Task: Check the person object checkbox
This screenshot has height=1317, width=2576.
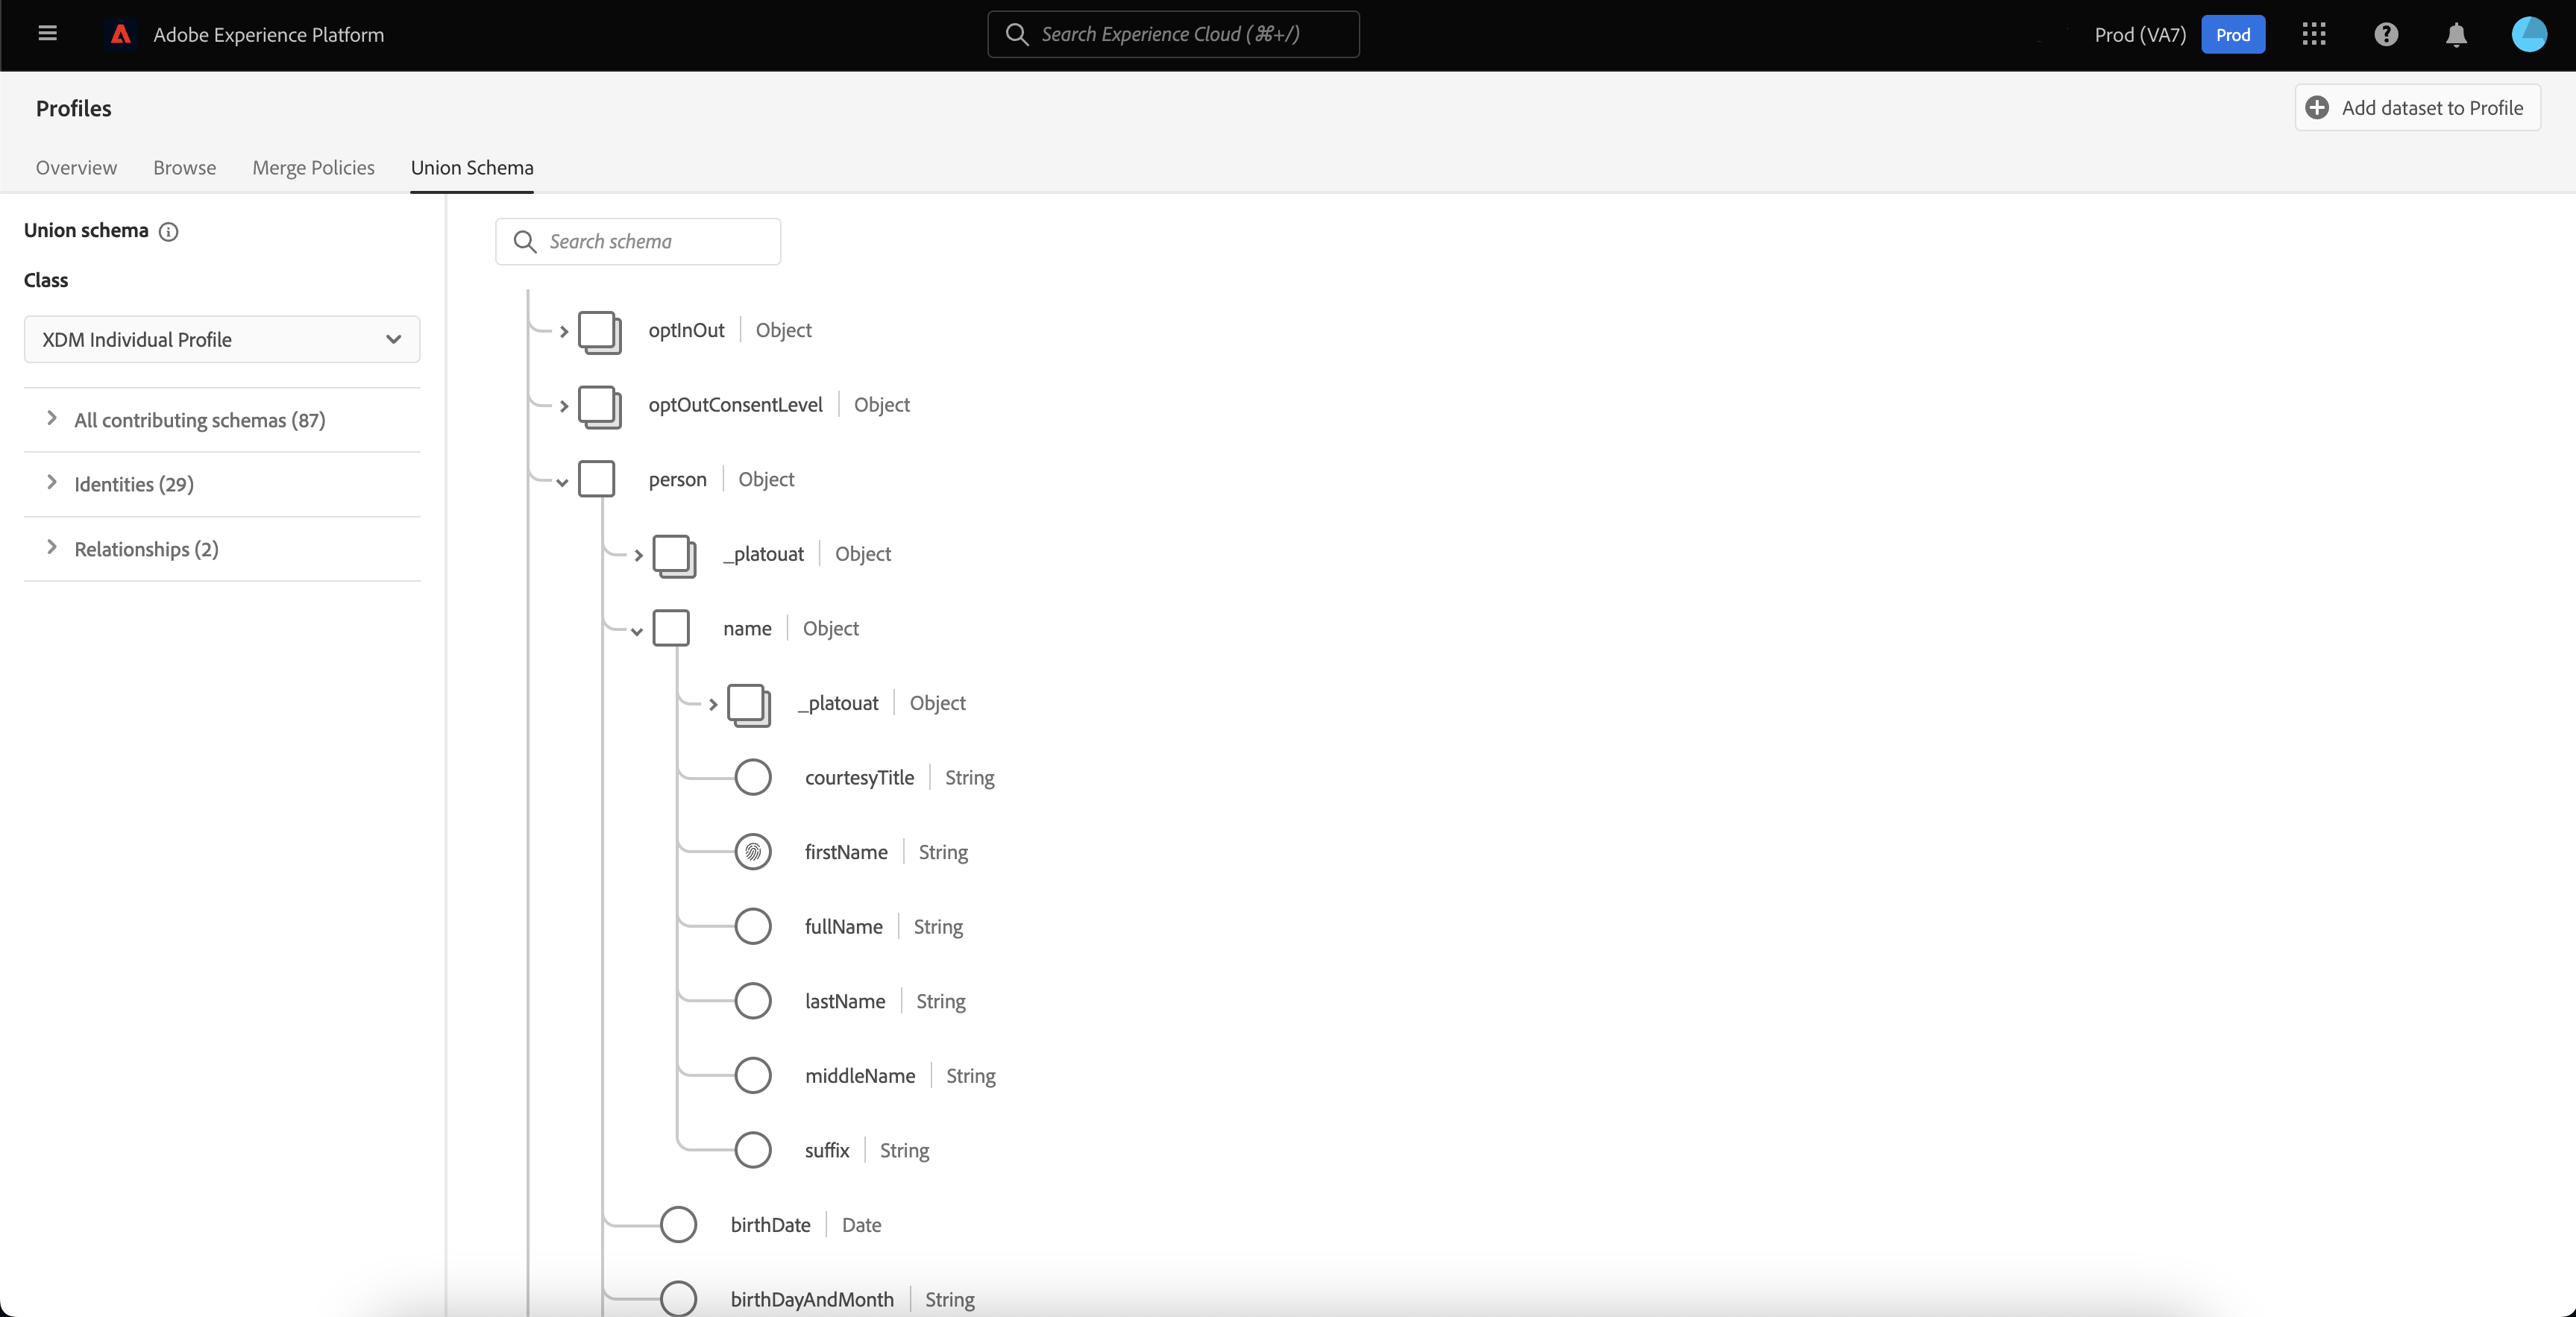Action: (597, 479)
